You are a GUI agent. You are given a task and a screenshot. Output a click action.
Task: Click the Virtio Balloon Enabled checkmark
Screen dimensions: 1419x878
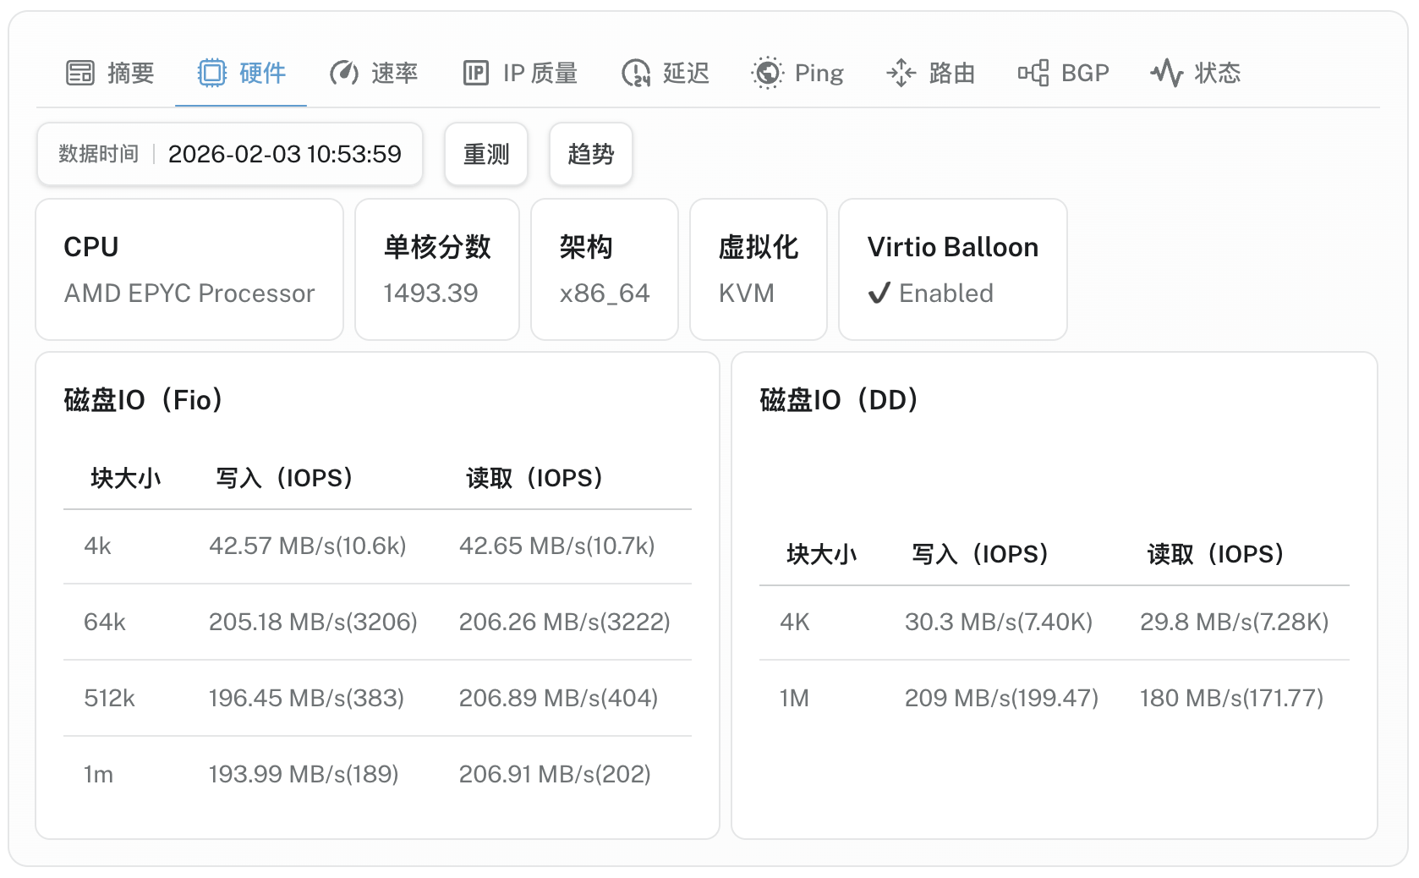879,294
